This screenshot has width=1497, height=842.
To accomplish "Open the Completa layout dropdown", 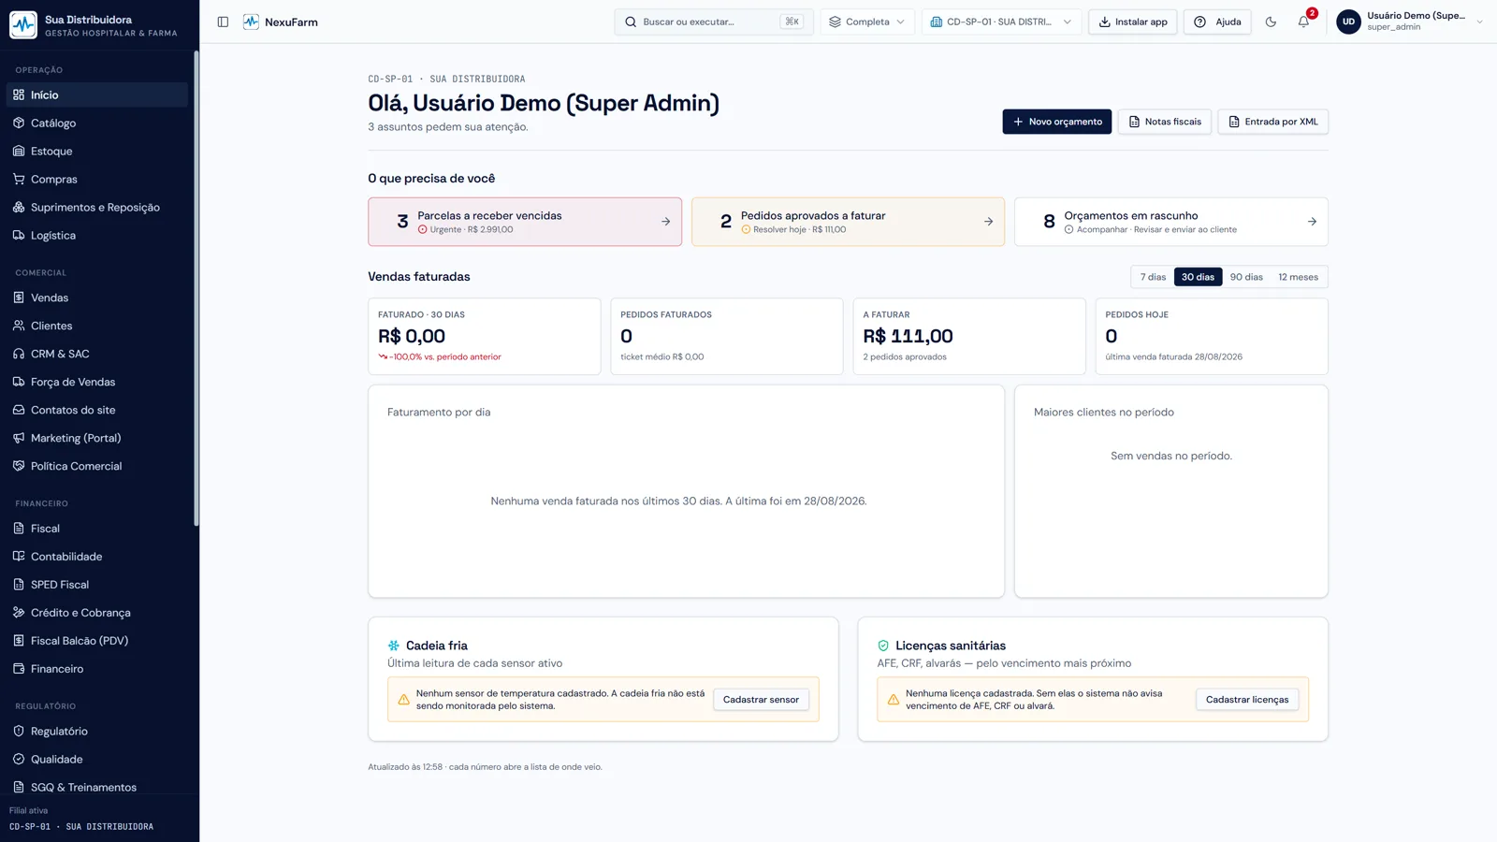I will click(x=867, y=22).
